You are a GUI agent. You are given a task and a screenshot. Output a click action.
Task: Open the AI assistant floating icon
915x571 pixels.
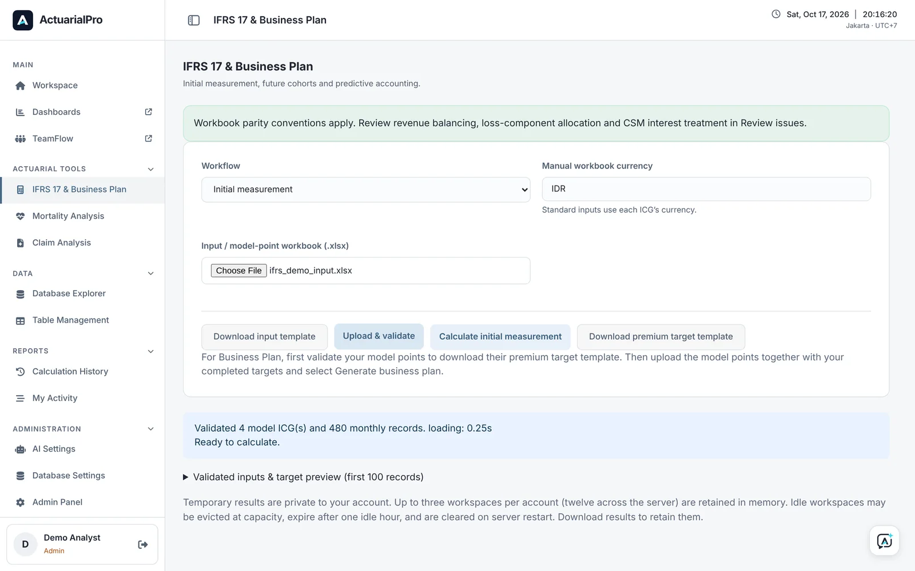point(885,541)
